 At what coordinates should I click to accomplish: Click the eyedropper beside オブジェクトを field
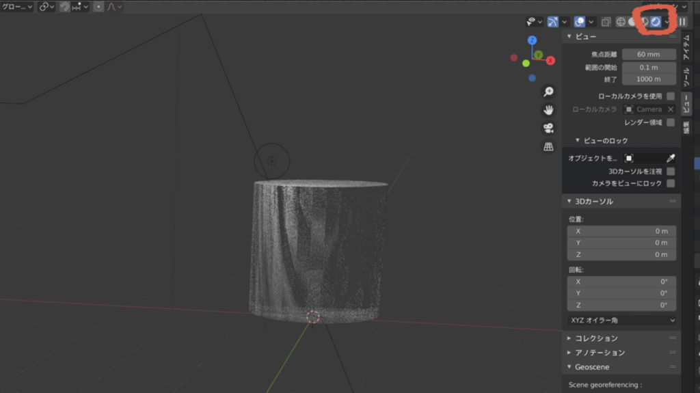click(x=671, y=158)
